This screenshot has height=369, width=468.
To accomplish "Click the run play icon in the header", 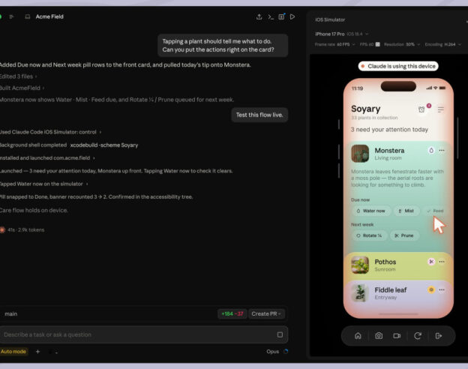I will tap(292, 16).
